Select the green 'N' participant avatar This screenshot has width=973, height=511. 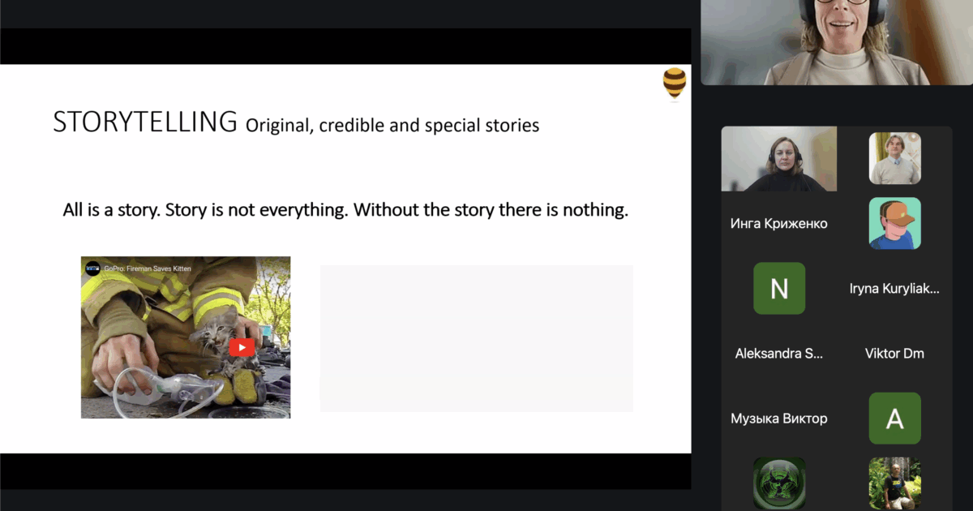tap(778, 288)
